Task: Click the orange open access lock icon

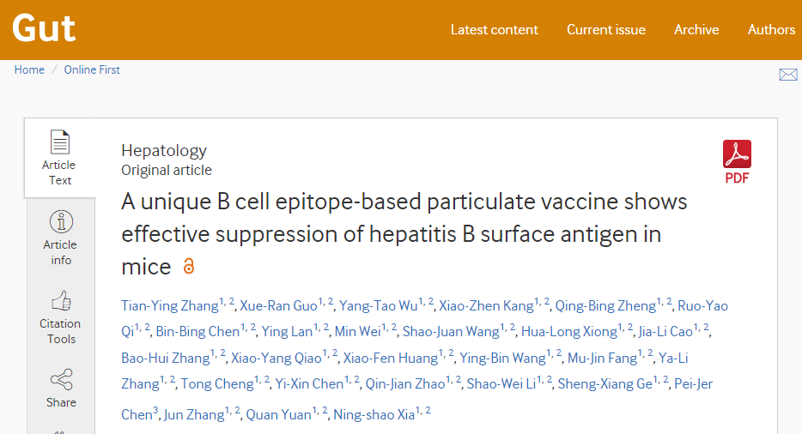Action: point(189,267)
